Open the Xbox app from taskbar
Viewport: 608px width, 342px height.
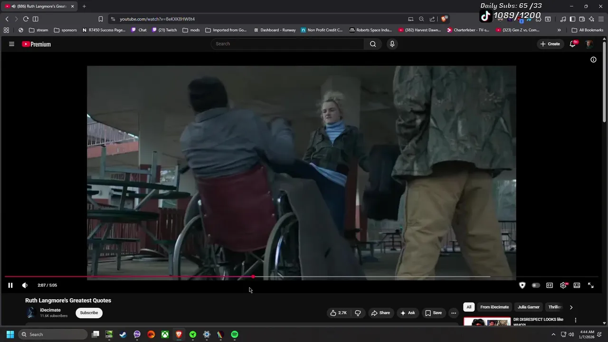[165, 334]
